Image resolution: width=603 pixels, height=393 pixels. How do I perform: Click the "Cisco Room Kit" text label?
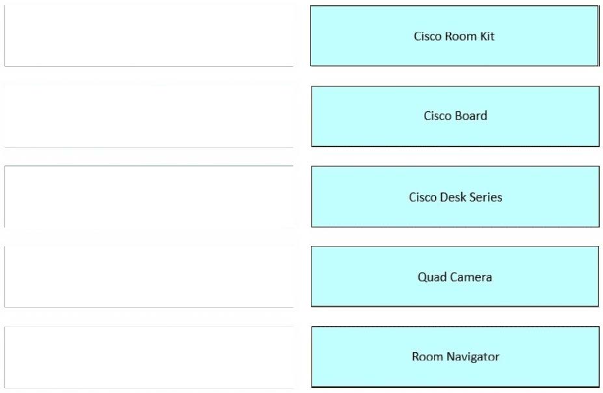tap(454, 36)
